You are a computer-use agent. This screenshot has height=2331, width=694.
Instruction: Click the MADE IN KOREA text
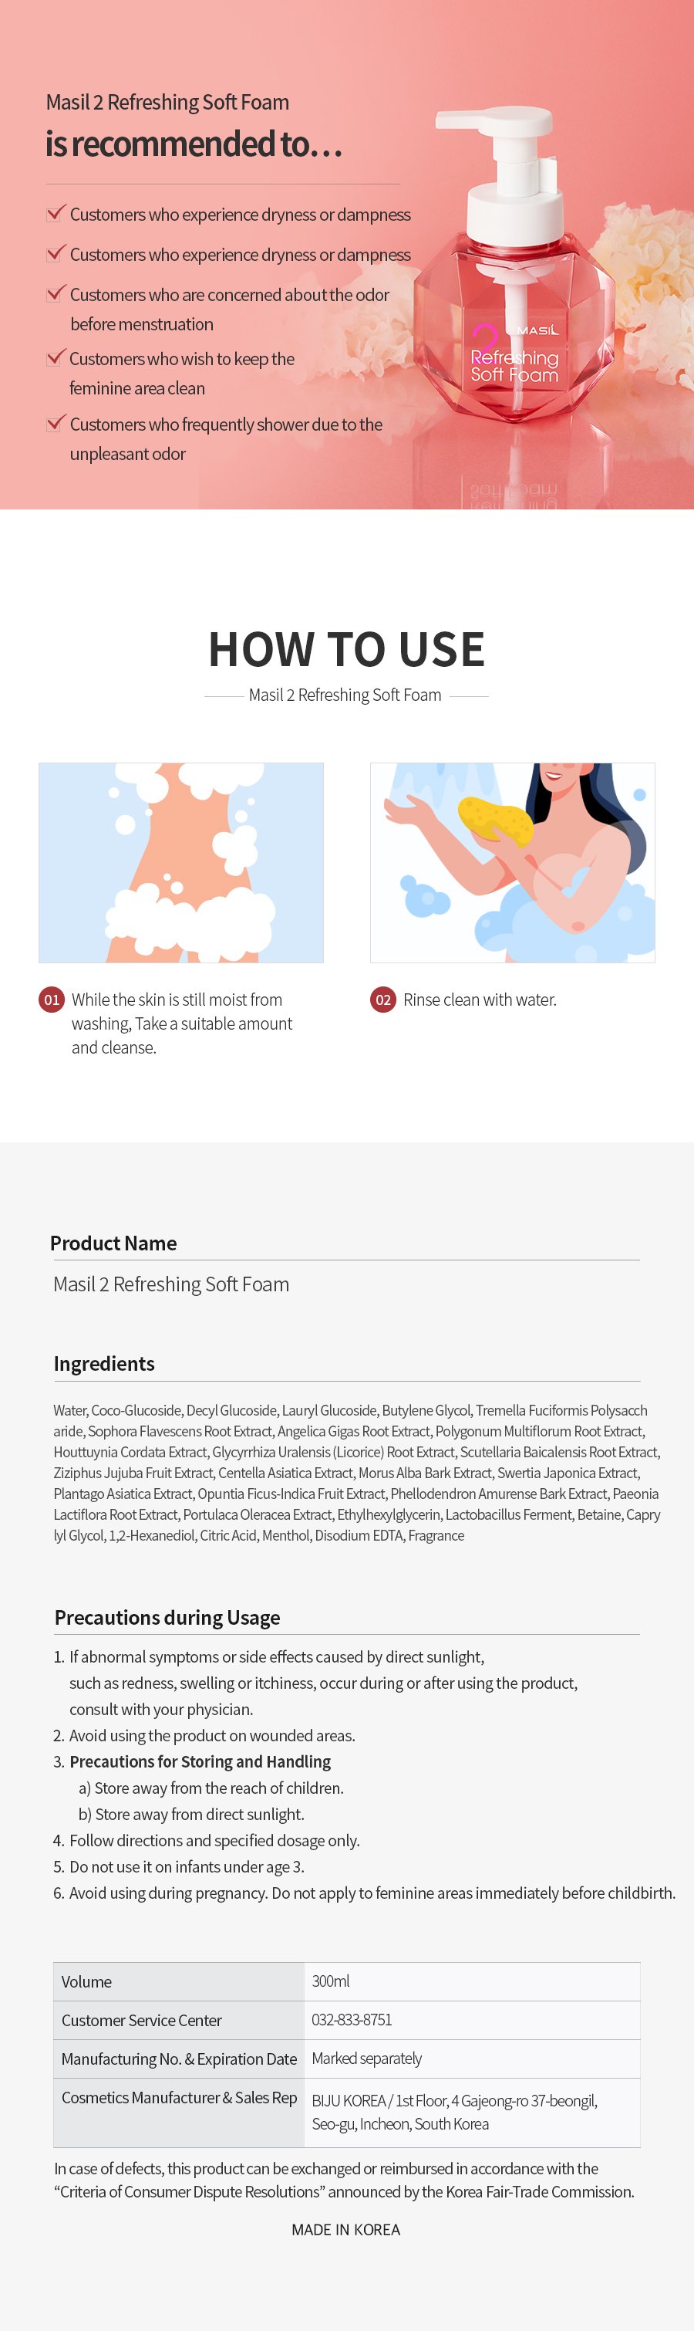pos(346,2230)
